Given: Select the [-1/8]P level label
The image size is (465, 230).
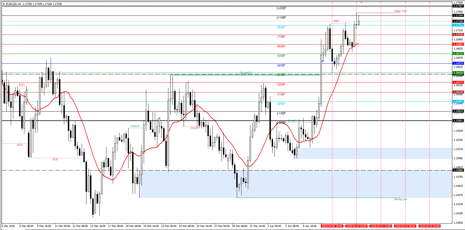Looking at the screenshot, I should [281, 113].
